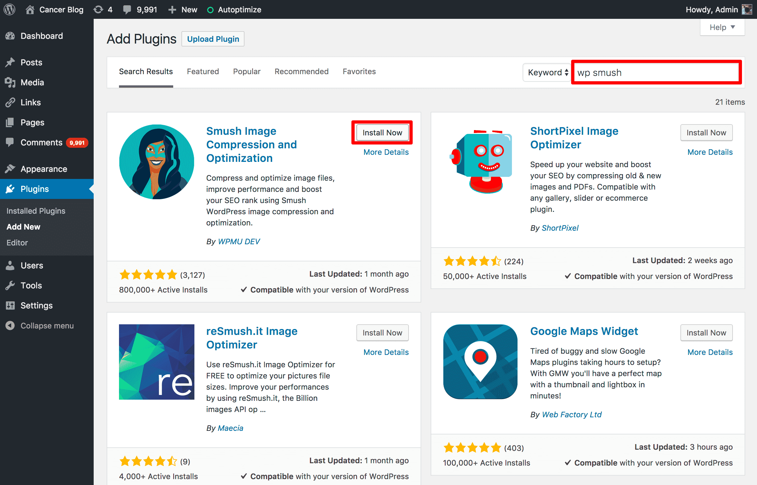
Task: Open the Web Factory Ltd author link
Action: pos(572,415)
